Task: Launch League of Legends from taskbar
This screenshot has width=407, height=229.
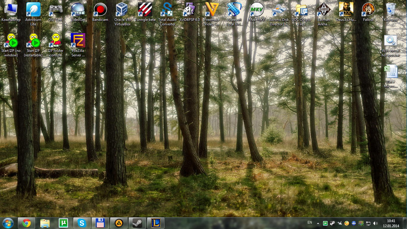Action: [156, 223]
